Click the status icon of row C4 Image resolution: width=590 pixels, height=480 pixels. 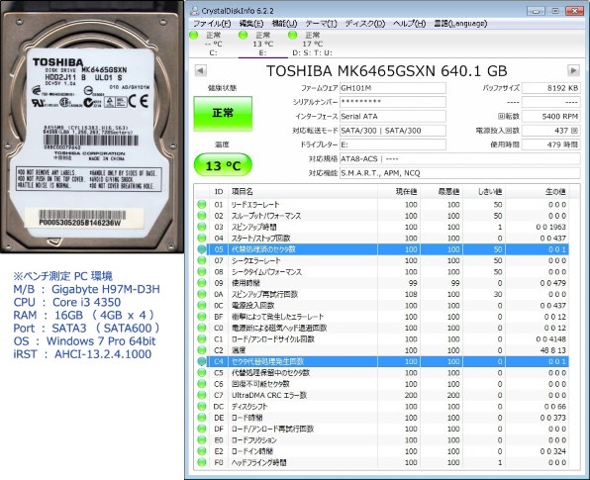pos(202,361)
